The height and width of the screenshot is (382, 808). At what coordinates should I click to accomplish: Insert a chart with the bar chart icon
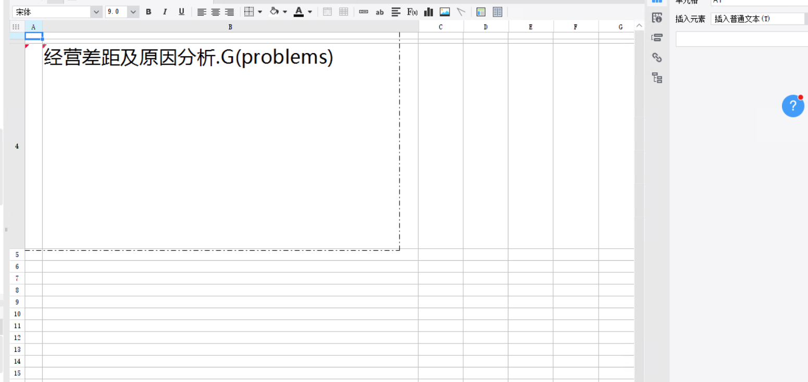[429, 12]
